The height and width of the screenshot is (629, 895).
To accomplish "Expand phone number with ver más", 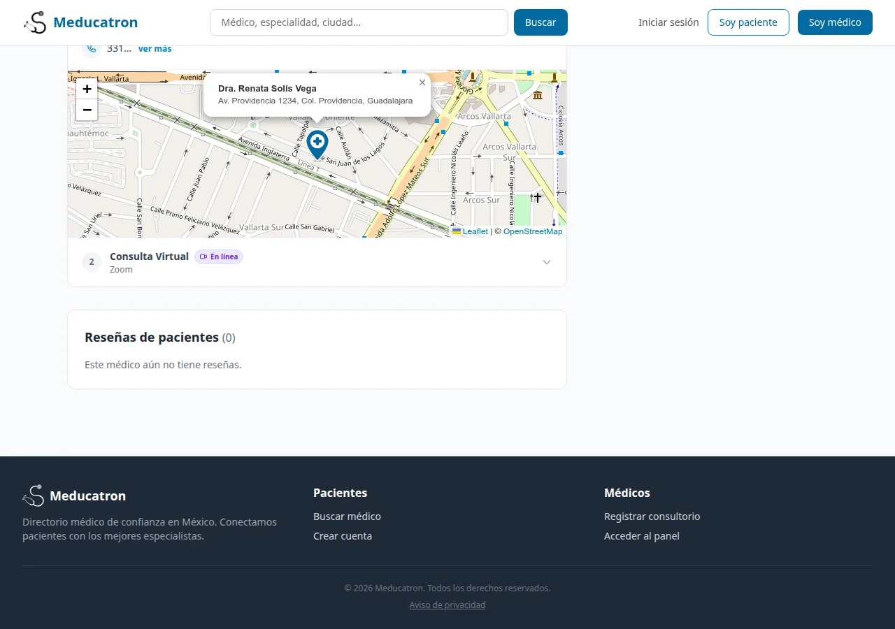I will point(155,49).
